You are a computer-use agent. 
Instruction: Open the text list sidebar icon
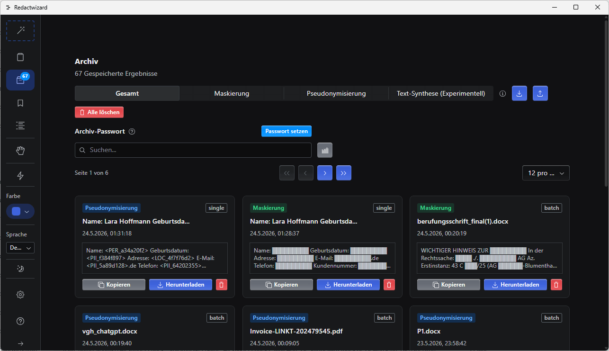pos(20,126)
